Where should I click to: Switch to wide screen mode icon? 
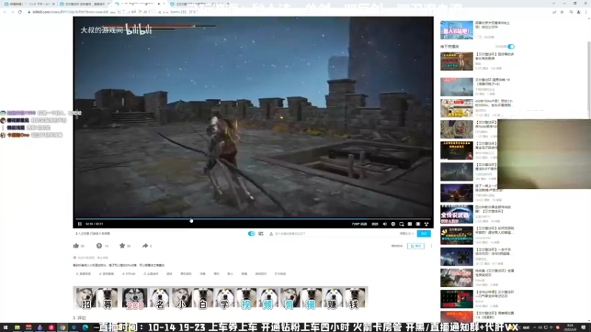(410, 224)
